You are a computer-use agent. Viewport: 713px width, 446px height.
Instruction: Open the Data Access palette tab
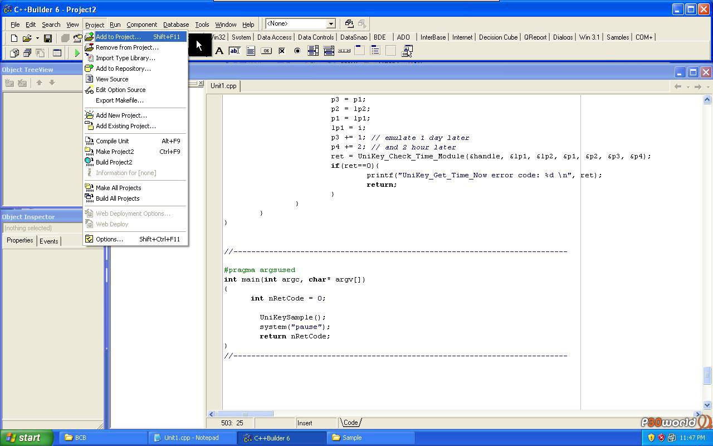pos(274,37)
